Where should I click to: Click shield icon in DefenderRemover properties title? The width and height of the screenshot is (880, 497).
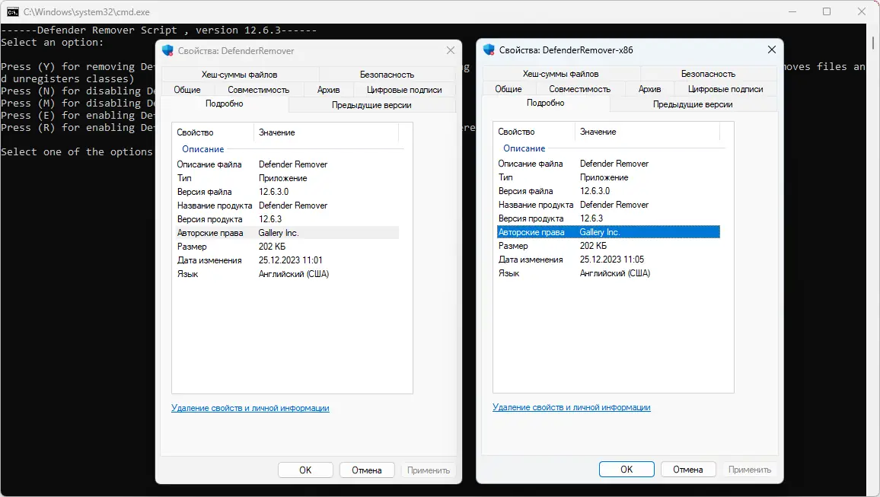[x=167, y=51]
